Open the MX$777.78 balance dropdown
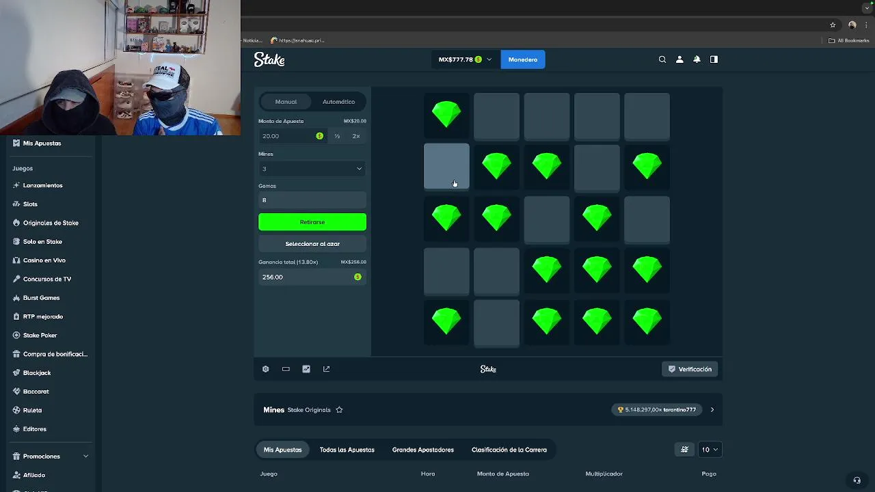Image resolution: width=875 pixels, height=492 pixels. tap(465, 59)
